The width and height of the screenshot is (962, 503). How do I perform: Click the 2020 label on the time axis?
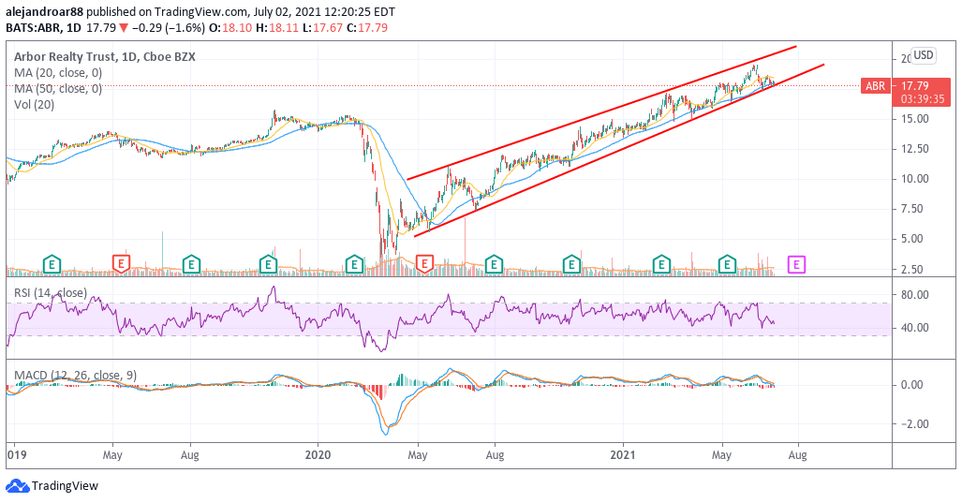pos(318,454)
